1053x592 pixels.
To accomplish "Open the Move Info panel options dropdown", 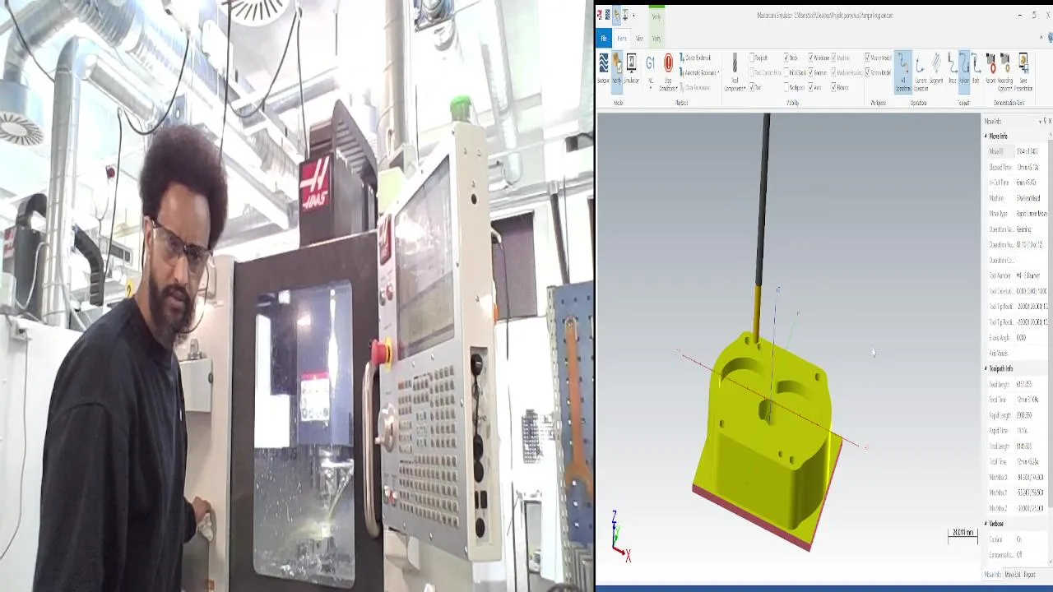I will (x=1040, y=122).
